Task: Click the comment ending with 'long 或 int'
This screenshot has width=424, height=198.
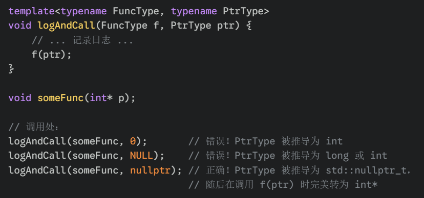Action: coord(288,156)
